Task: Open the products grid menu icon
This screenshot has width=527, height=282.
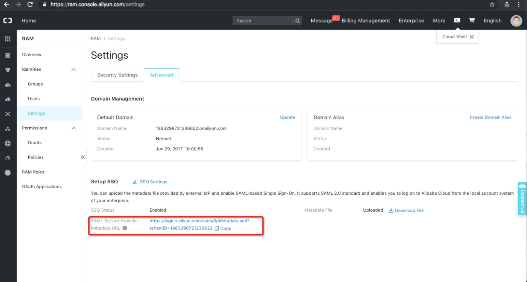Action: click(8, 39)
